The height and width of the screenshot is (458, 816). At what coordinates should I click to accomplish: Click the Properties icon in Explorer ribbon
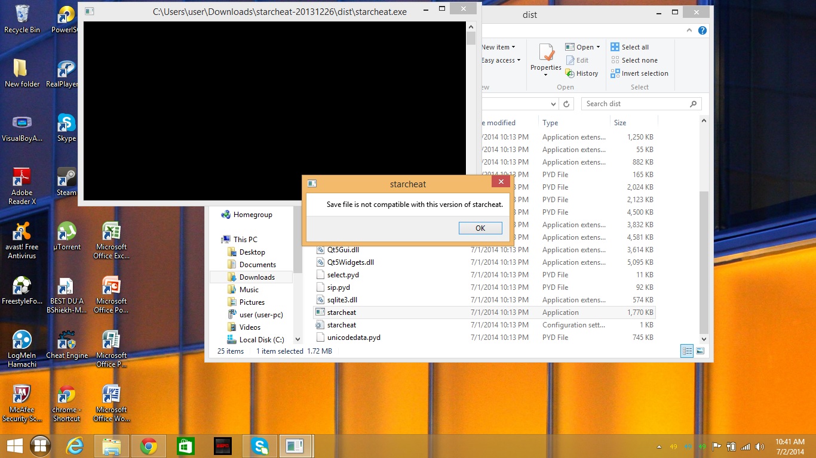(545, 54)
